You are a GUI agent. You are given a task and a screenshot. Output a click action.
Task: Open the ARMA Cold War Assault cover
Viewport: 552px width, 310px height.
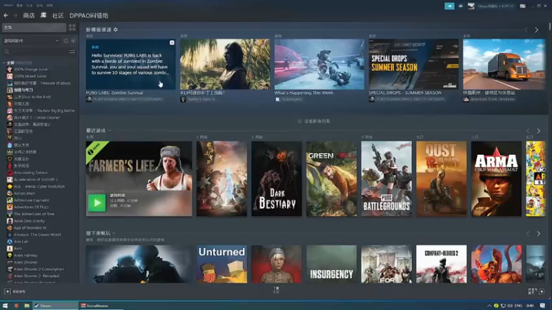(x=496, y=178)
